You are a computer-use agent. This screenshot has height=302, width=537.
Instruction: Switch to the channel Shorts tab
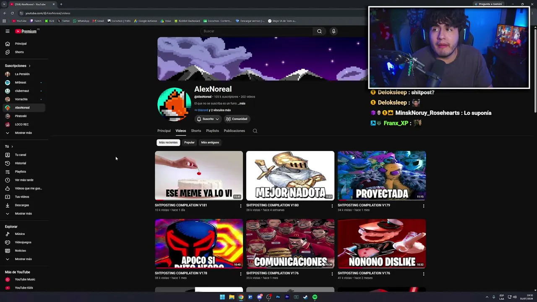[x=196, y=131]
